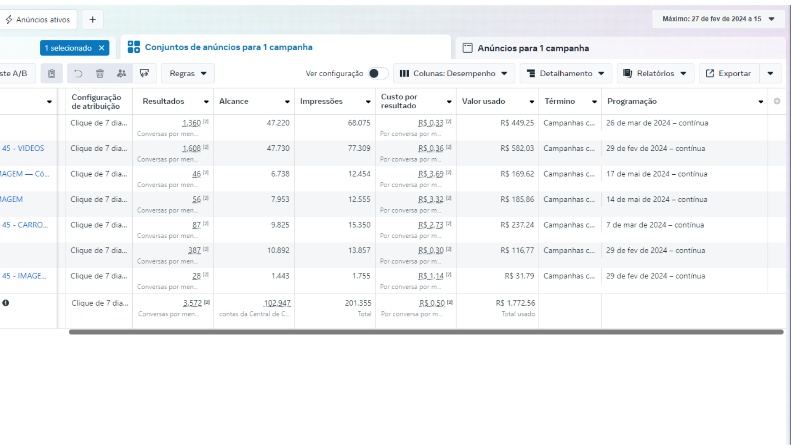Open the Programação column arrow
Viewport: 791px width, 445px height.
pos(761,102)
